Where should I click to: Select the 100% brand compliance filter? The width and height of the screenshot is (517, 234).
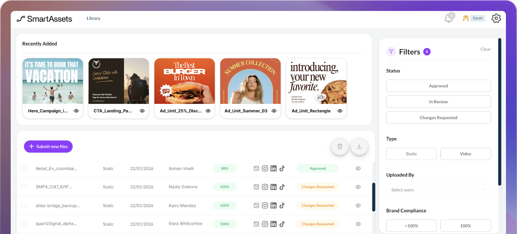pyautogui.click(x=466, y=226)
